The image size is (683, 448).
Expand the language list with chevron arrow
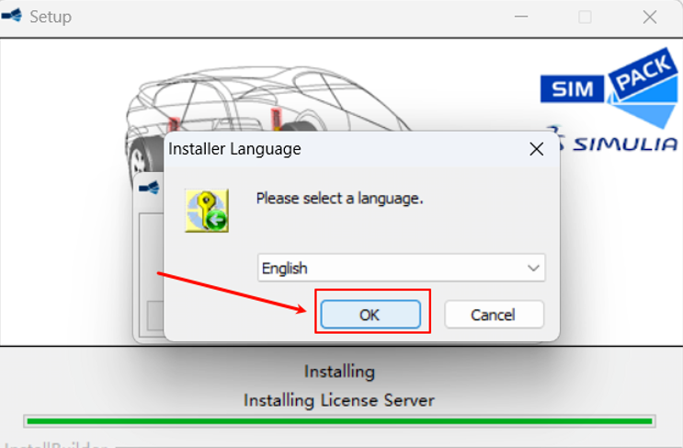coord(532,269)
